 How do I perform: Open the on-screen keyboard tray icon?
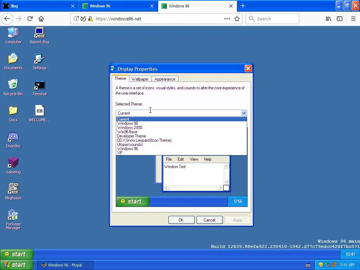tap(308, 265)
